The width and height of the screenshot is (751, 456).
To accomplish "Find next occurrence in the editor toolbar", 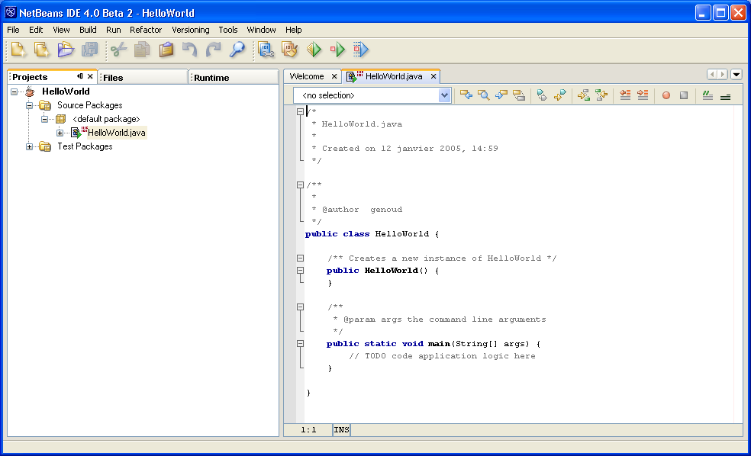I will pyautogui.click(x=501, y=95).
